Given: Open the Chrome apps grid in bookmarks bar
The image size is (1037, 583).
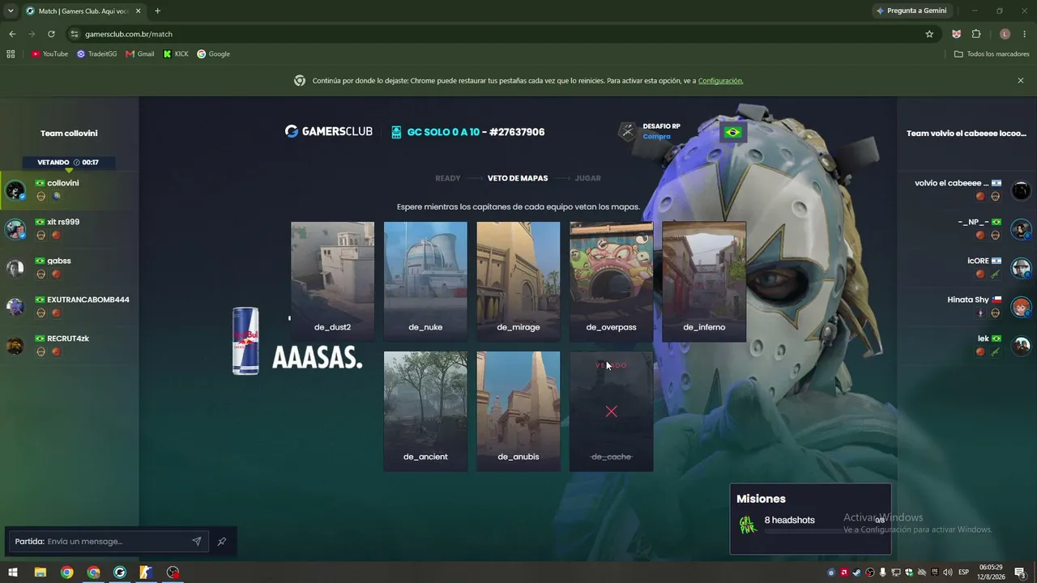Looking at the screenshot, I should [11, 54].
